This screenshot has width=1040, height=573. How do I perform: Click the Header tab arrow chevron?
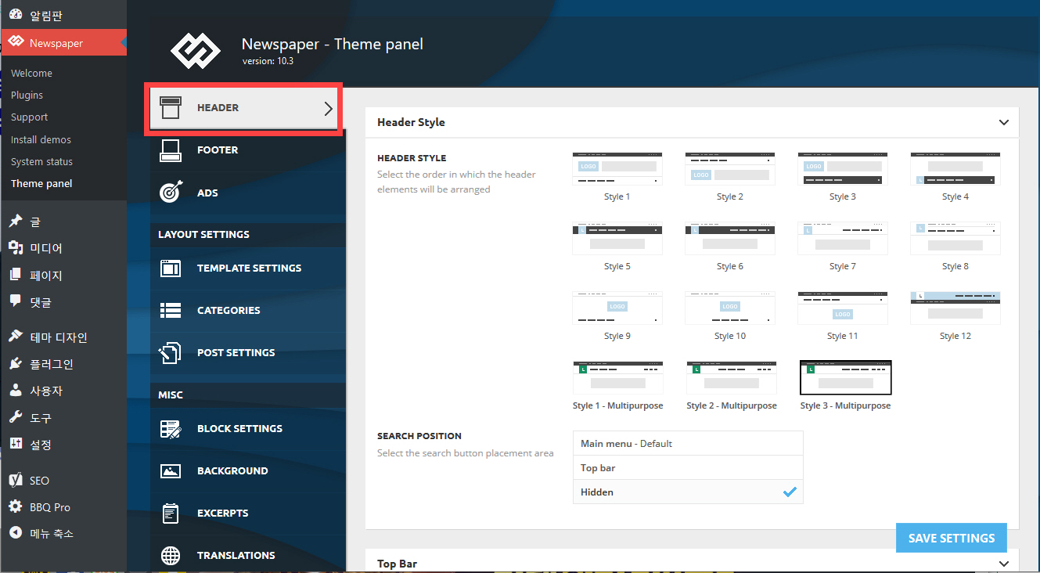click(x=329, y=110)
